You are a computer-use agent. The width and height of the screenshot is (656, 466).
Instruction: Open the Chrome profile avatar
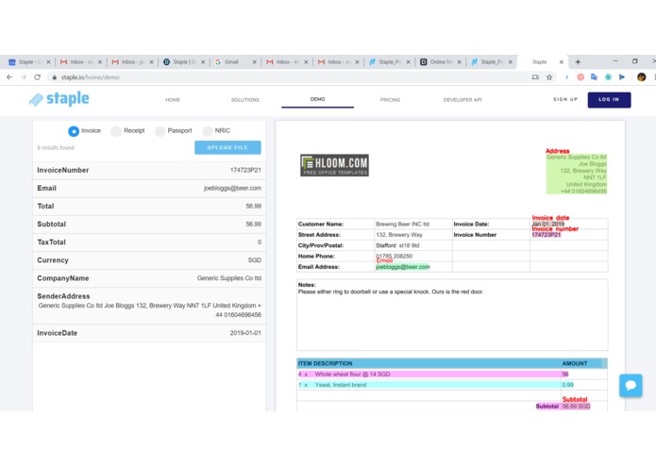[641, 77]
